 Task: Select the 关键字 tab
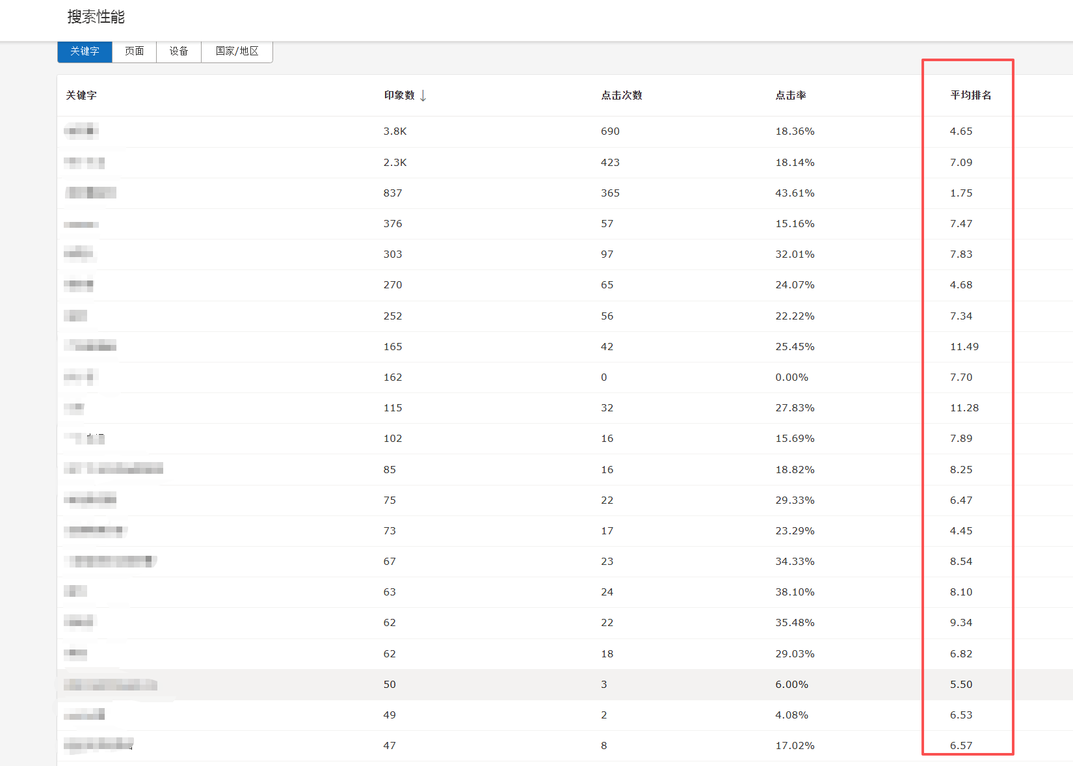[85, 51]
